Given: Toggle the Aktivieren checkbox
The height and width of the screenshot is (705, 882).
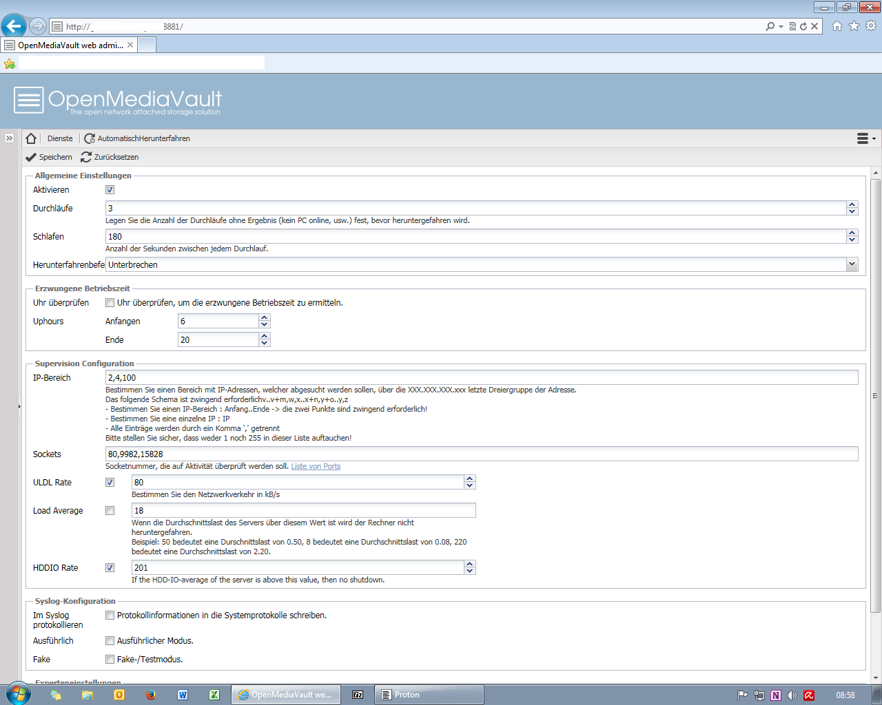Looking at the screenshot, I should point(110,190).
